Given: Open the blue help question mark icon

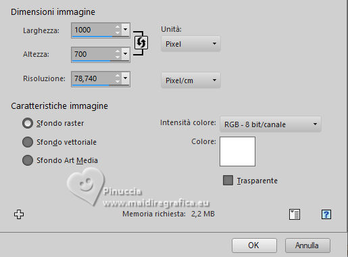Looking at the screenshot, I should [x=326, y=214].
